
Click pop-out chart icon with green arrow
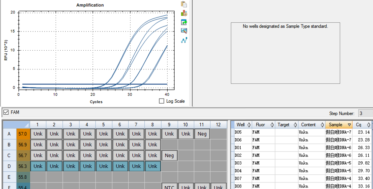(184, 22)
